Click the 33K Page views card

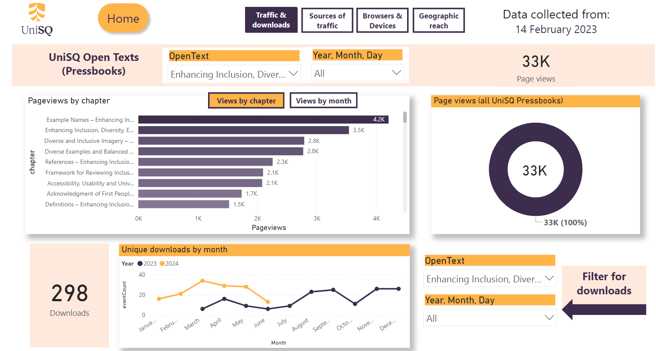pos(536,67)
